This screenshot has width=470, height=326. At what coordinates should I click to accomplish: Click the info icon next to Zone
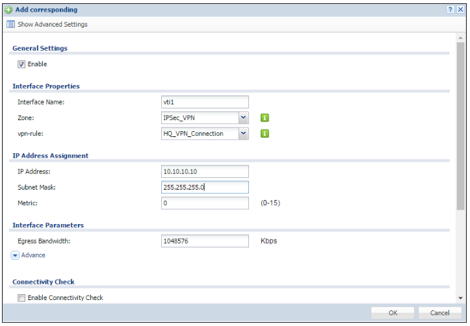(x=265, y=118)
